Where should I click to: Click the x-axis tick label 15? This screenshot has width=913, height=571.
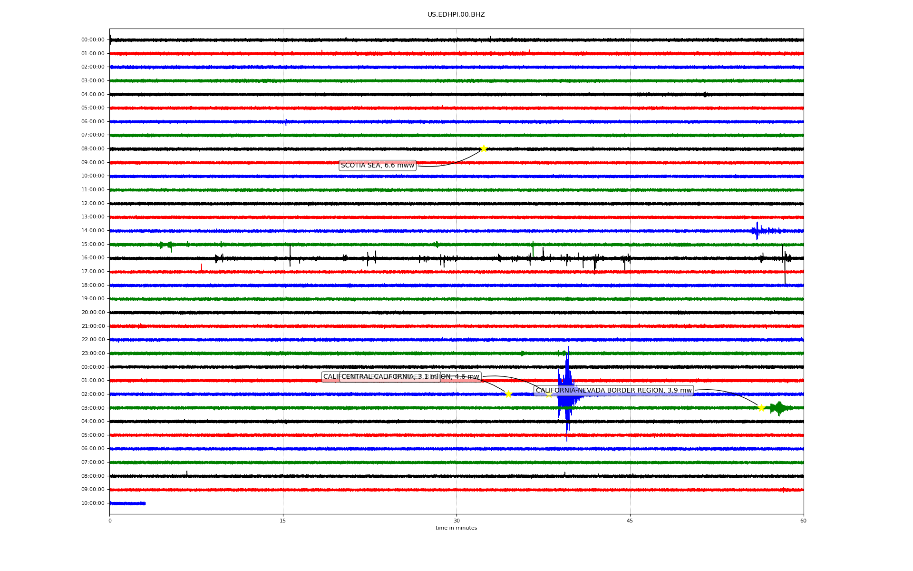(x=283, y=521)
